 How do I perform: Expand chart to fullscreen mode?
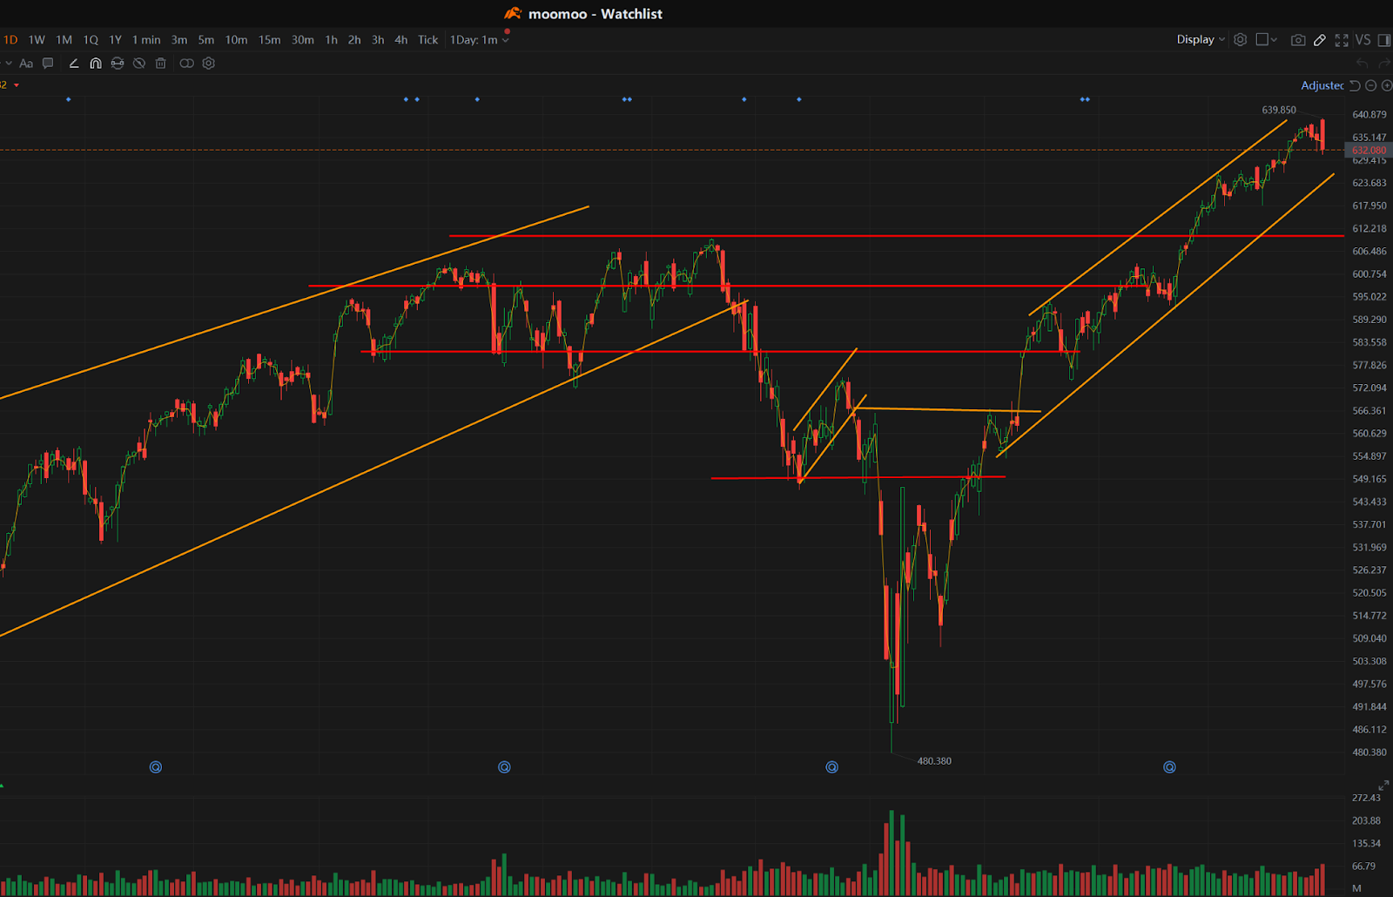click(x=1342, y=40)
